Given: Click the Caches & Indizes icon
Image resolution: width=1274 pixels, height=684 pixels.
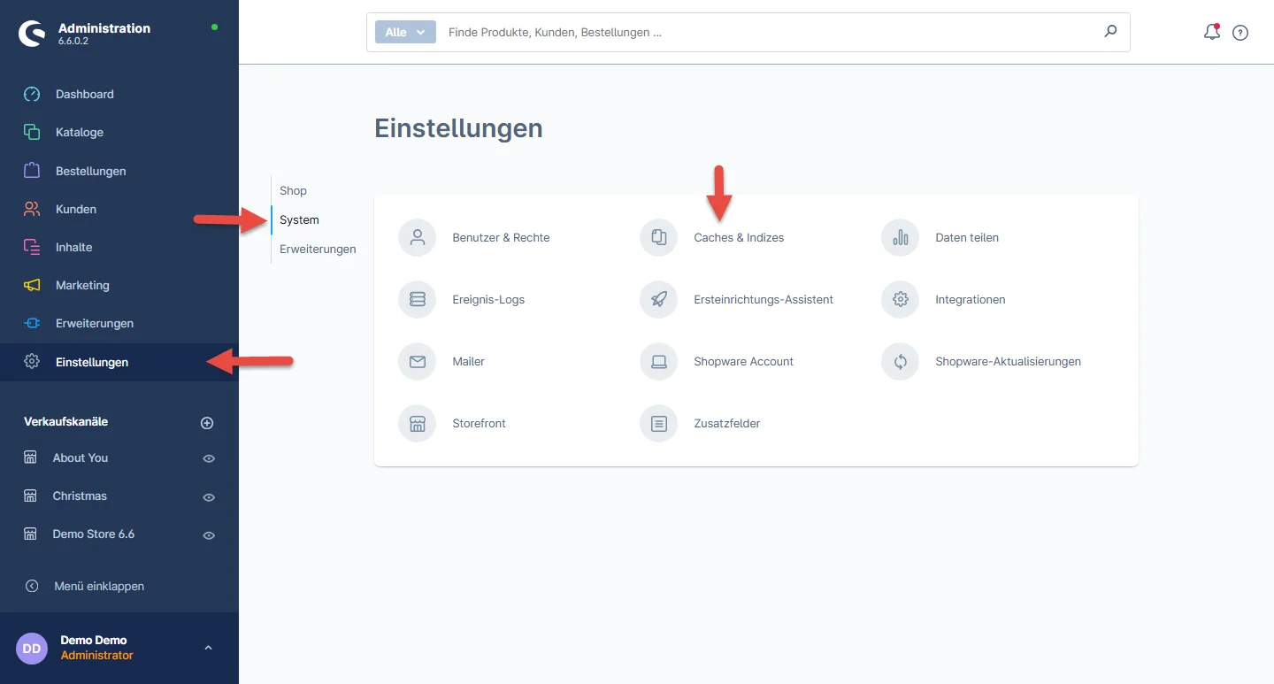Looking at the screenshot, I should (x=658, y=238).
